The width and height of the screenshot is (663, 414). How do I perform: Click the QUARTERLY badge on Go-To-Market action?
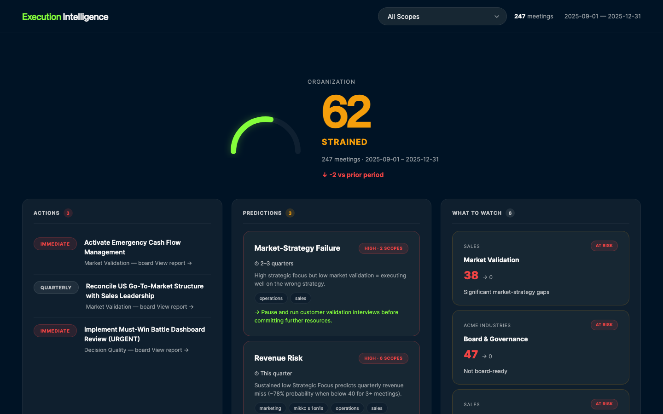[56, 287]
